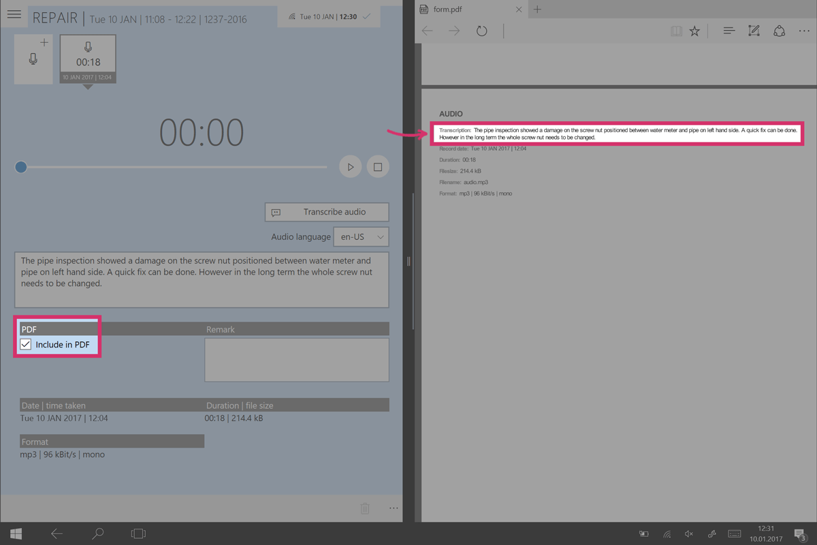Open Windows Start menu
The width and height of the screenshot is (817, 545).
(x=16, y=533)
